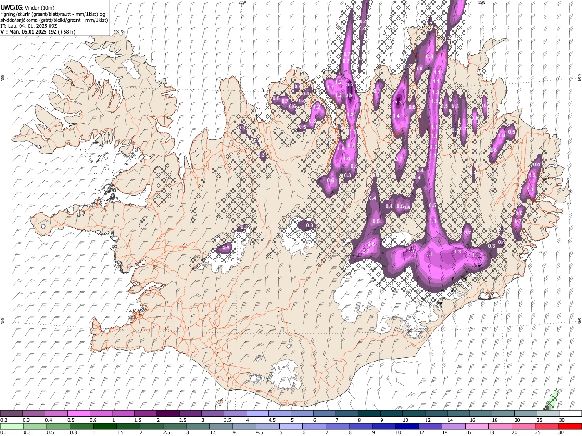Click the medium green 0.5 rain legend swatch
The width and height of the screenshot is (582, 436).
coord(58,426)
